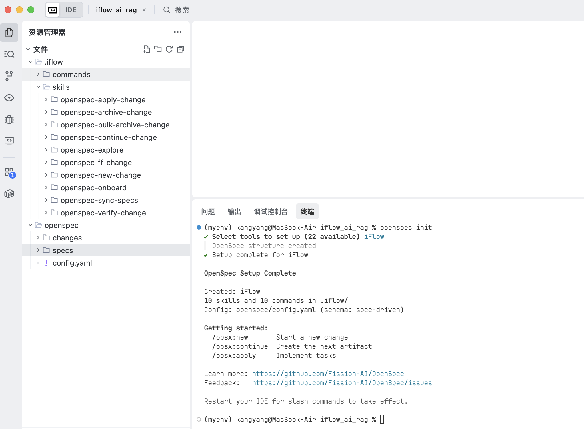Click the refresh icon in file explorer
Screen dimensions: 584x429
click(169, 49)
